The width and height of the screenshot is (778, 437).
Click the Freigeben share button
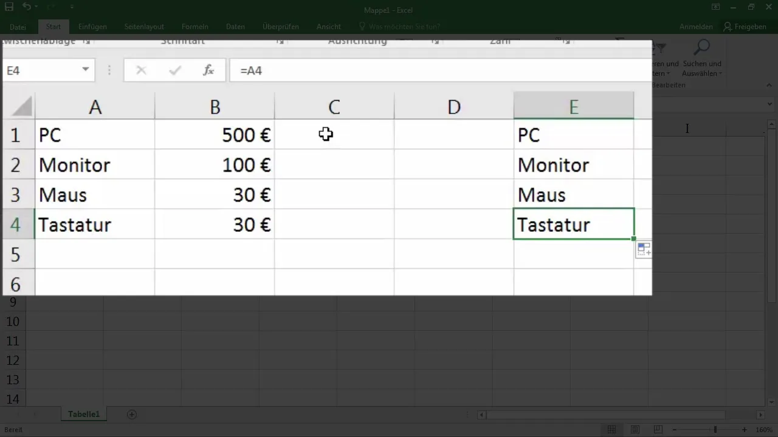[x=745, y=27]
